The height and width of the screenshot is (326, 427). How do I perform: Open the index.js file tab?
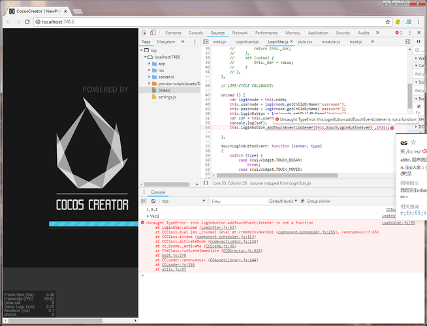tap(219, 42)
